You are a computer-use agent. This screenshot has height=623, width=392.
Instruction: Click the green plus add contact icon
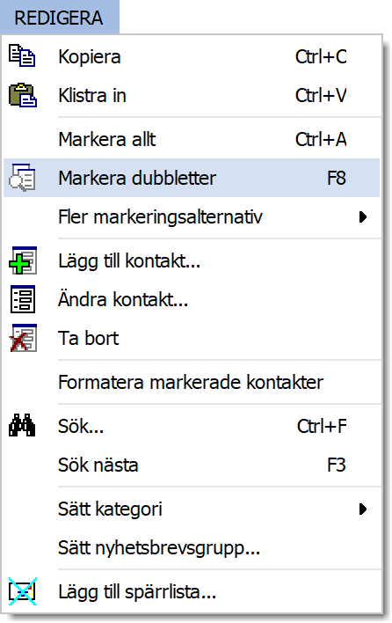23,260
